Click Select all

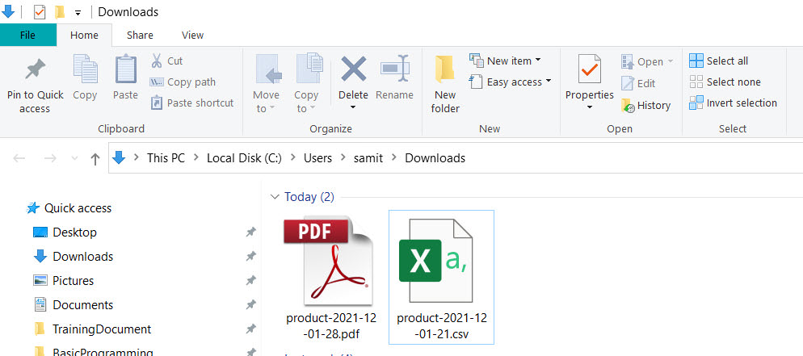(718, 61)
